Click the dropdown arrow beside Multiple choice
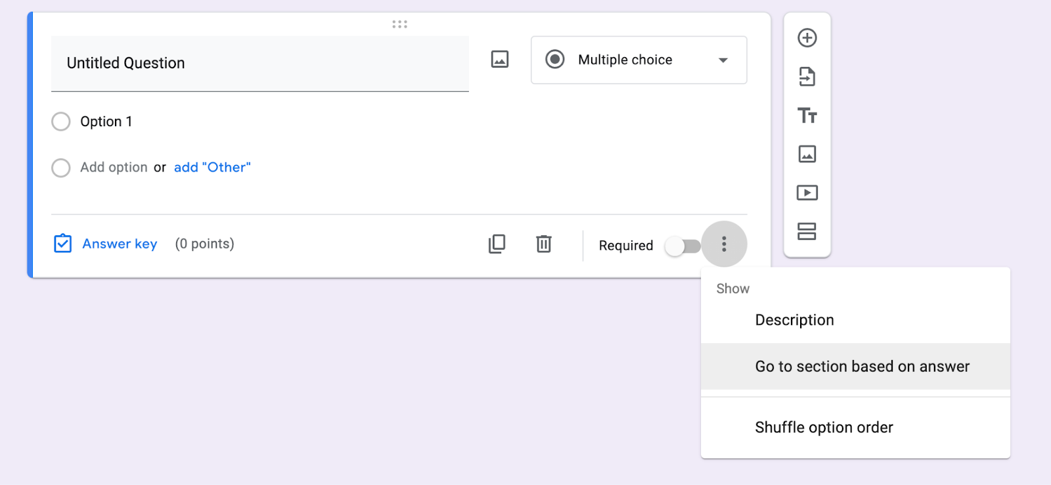 [723, 60]
